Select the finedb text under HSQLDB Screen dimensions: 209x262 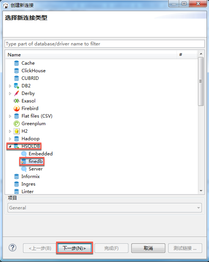(x=35, y=161)
